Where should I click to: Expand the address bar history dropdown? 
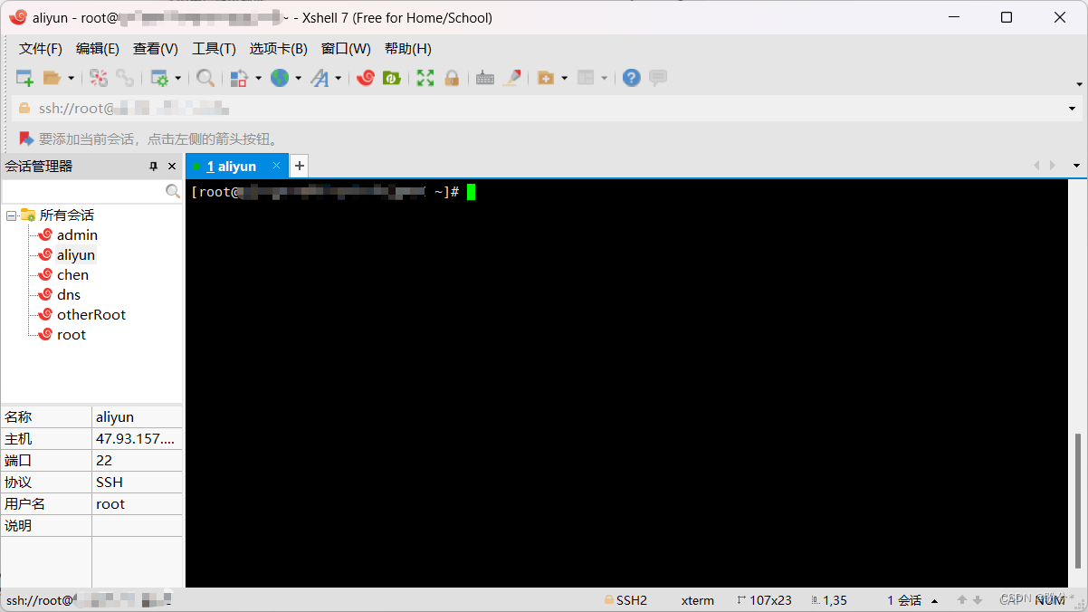pyautogui.click(x=1072, y=109)
